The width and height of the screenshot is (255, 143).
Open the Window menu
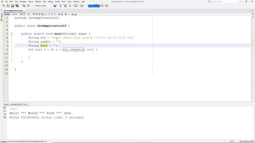[x=76, y=2]
